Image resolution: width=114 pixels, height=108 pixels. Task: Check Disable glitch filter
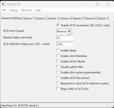pos(58,67)
